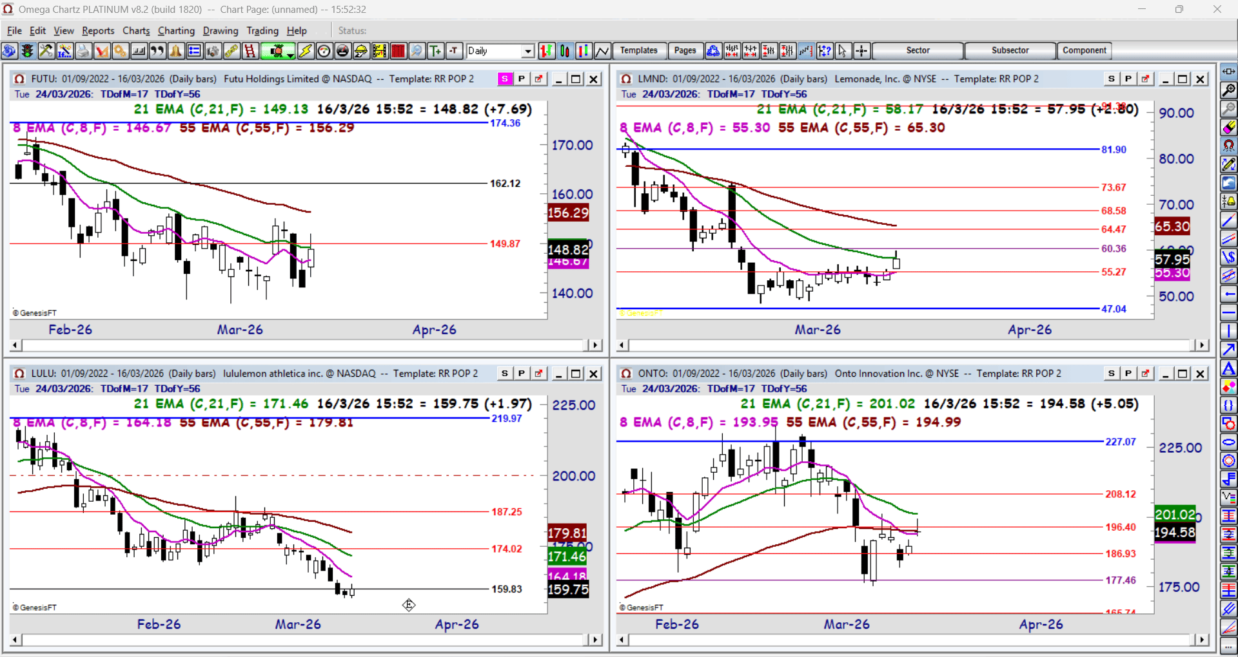Open the Reports menu

tap(98, 31)
